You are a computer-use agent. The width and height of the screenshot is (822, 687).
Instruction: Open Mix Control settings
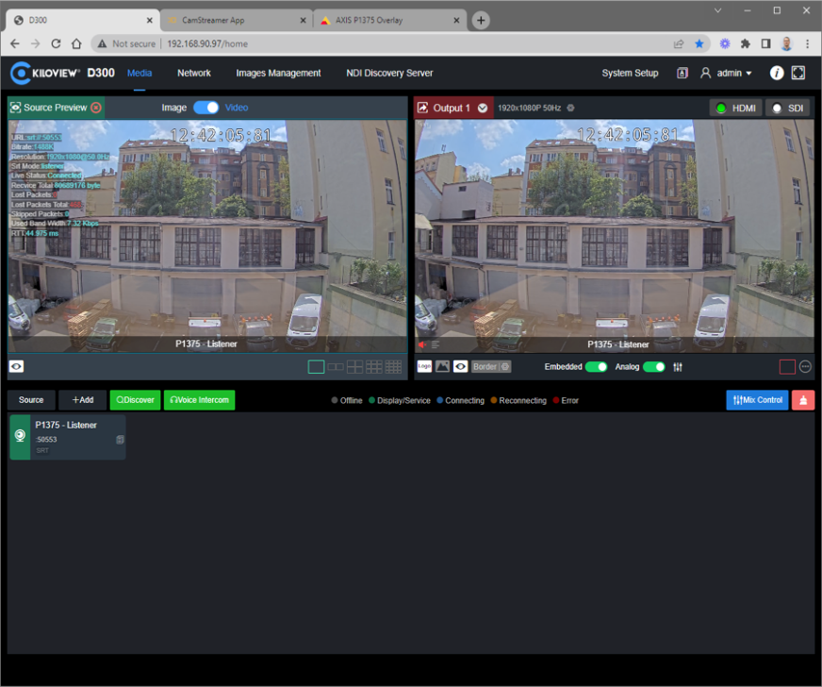[757, 400]
